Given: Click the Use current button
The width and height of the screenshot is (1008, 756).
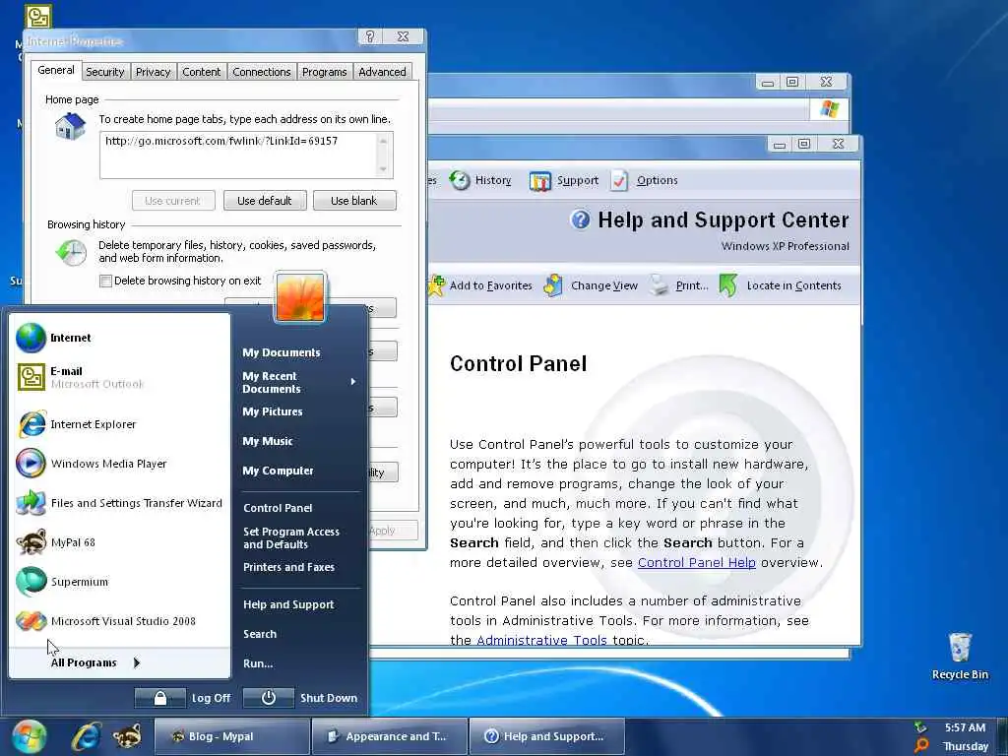Looking at the screenshot, I should 172,201.
